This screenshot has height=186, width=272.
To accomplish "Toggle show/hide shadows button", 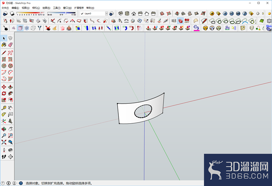I will pyautogui.click(x=12, y=14).
